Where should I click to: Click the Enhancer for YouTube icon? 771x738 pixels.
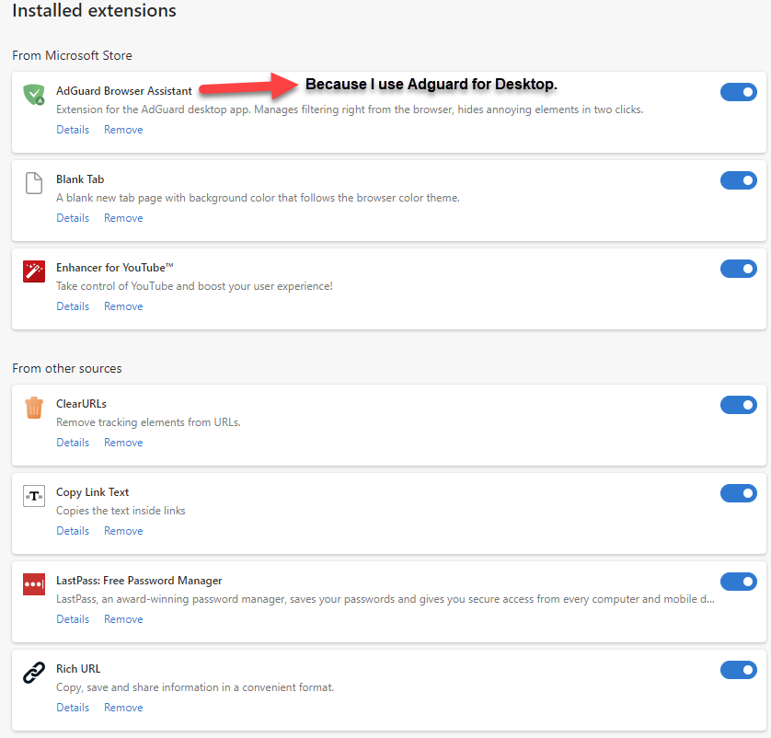pyautogui.click(x=34, y=271)
